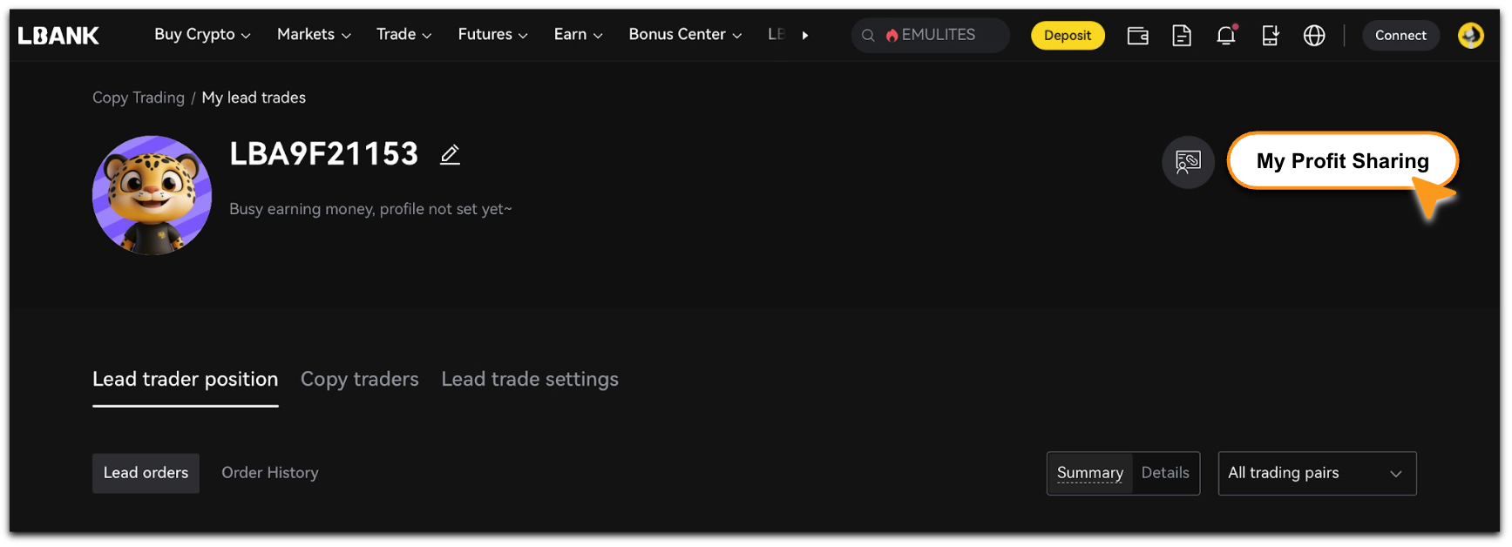
Task: Click the lead trader certificate icon
Action: (1188, 162)
